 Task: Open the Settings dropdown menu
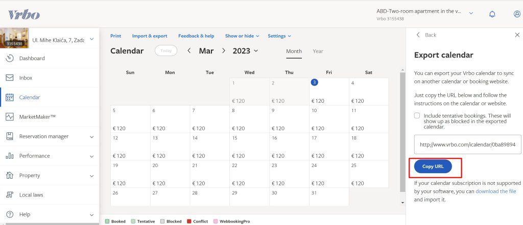[x=279, y=36]
